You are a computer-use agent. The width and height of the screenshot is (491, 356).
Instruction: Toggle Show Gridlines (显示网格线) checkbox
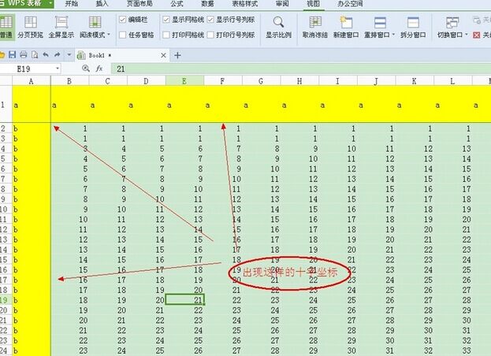(x=166, y=20)
